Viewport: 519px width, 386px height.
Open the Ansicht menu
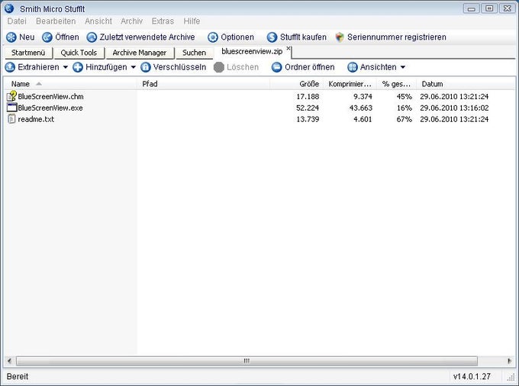click(98, 21)
